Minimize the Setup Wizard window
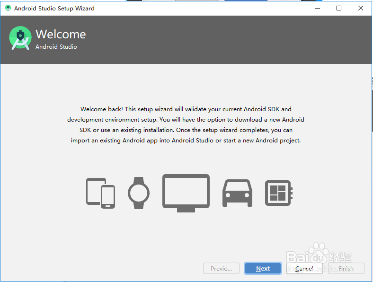Screen dimensions: 373x282 click(318, 8)
